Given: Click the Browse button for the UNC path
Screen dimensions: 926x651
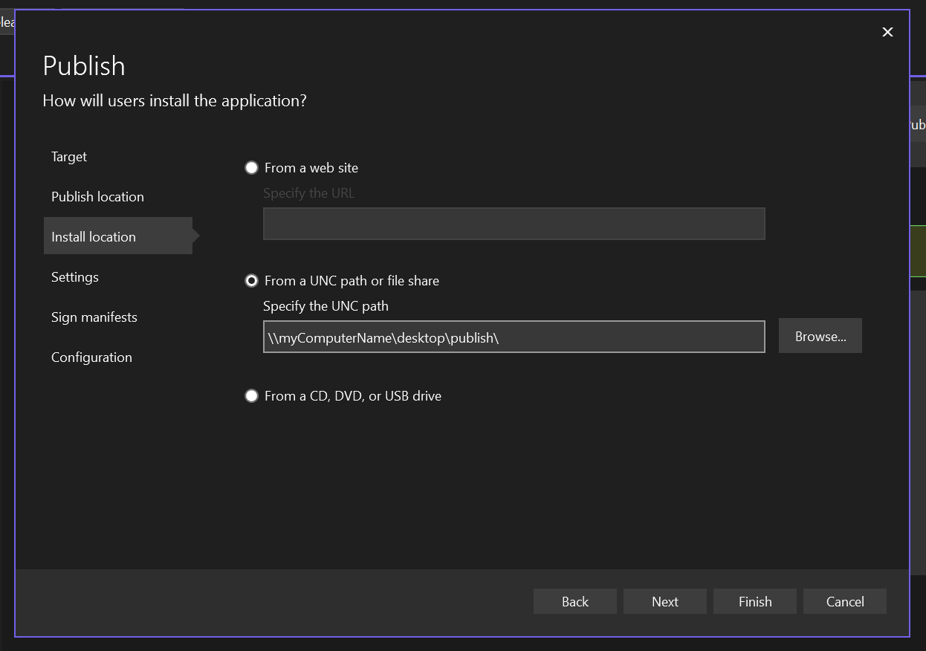Looking at the screenshot, I should pos(820,335).
